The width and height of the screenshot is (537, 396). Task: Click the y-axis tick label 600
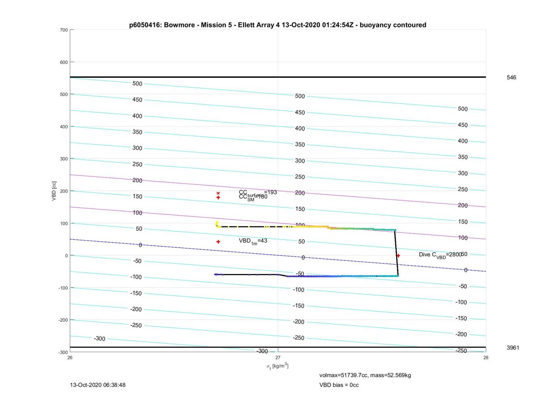coord(63,62)
